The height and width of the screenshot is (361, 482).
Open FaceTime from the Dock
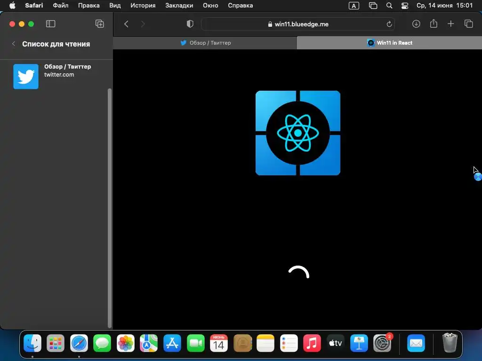(x=195, y=343)
